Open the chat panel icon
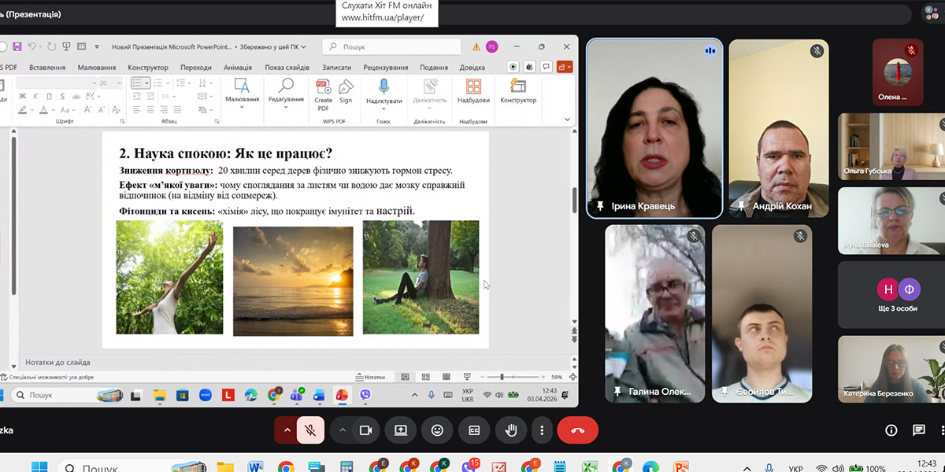 [x=919, y=430]
